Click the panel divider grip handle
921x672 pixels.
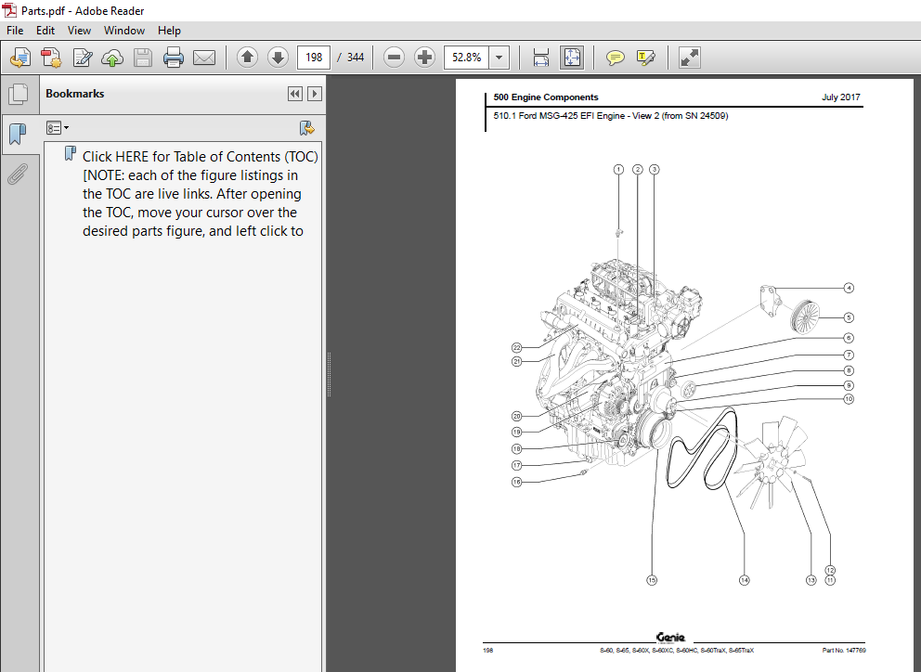(329, 374)
